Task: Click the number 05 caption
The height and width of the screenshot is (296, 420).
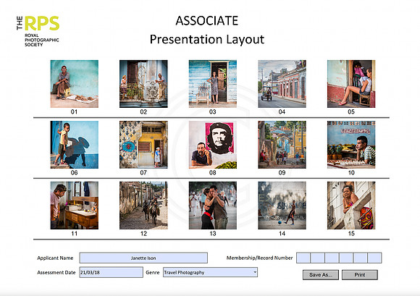Action: [x=351, y=112]
